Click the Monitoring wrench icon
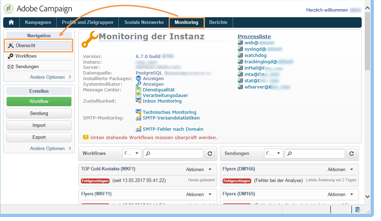381x221 pixels. pyautogui.click(x=89, y=39)
